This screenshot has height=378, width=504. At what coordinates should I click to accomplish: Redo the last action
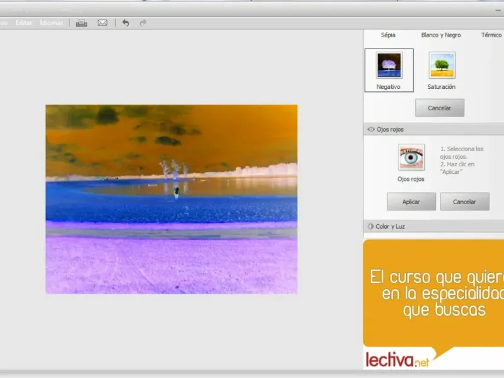coord(143,23)
